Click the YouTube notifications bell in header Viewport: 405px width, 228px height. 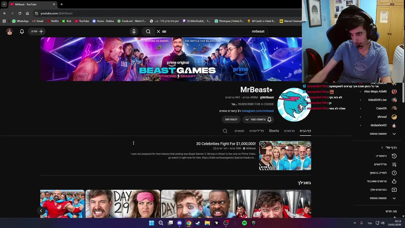click(x=22, y=31)
